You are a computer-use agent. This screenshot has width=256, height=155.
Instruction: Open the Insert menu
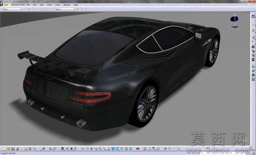pos(49,5)
